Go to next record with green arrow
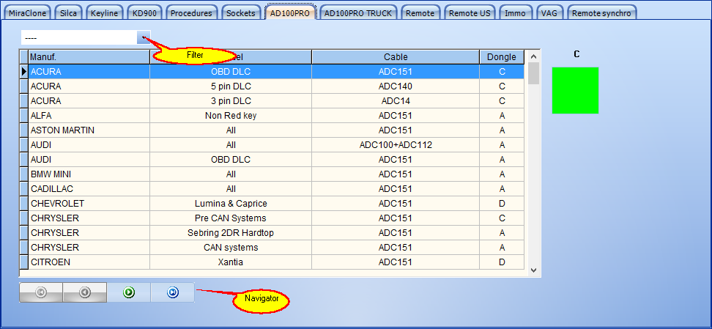 point(129,292)
